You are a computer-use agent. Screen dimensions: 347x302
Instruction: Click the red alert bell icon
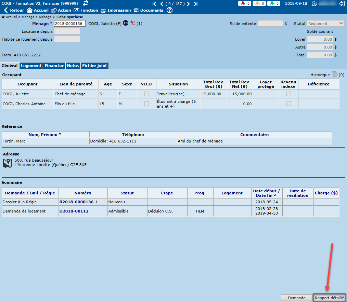(x=243, y=3)
